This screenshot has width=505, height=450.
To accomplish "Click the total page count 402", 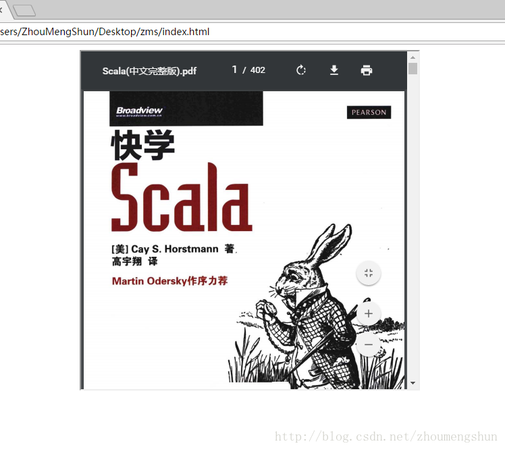I will pyautogui.click(x=258, y=70).
